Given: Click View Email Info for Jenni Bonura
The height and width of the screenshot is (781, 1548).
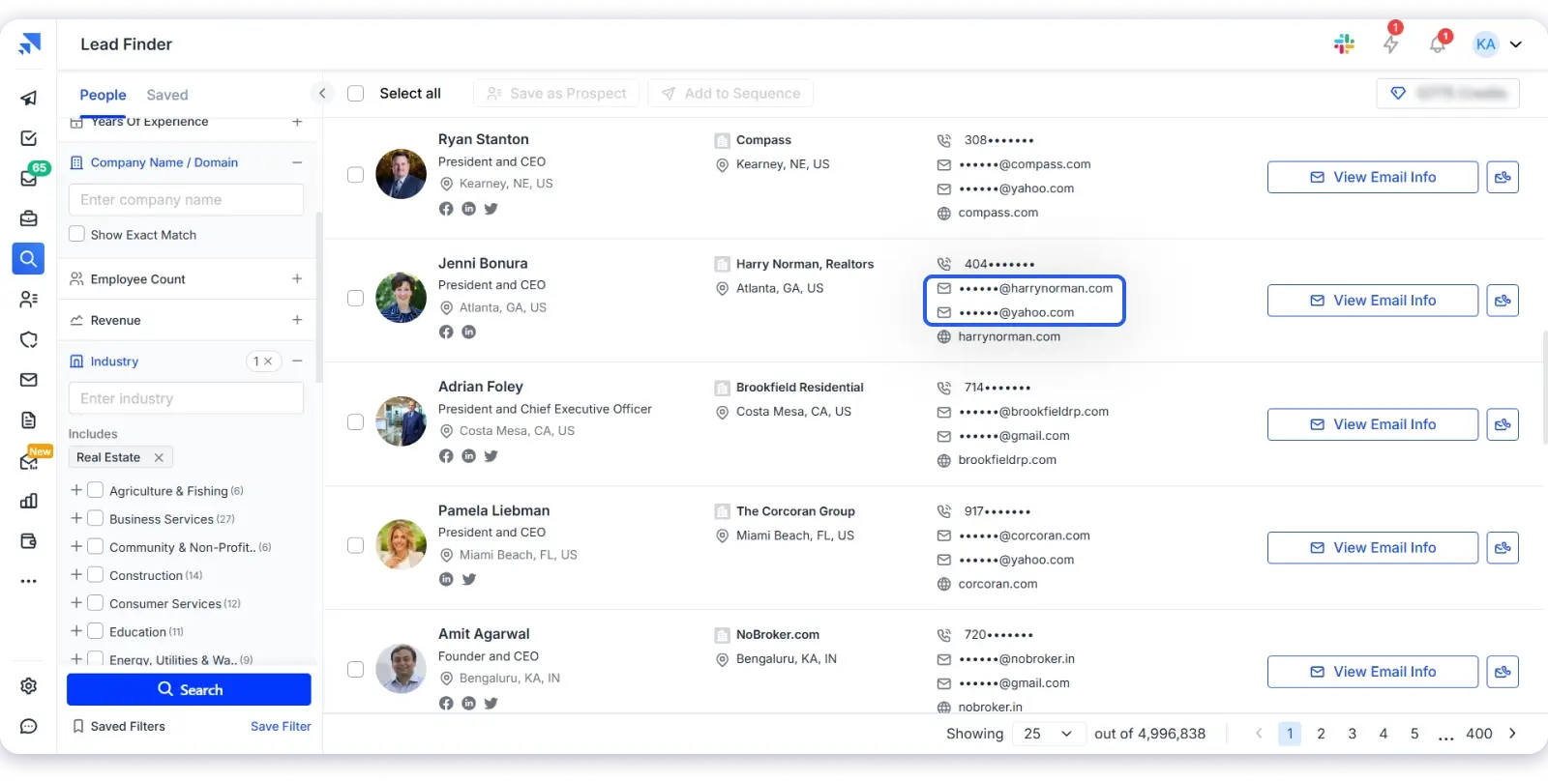Looking at the screenshot, I should point(1373,301).
